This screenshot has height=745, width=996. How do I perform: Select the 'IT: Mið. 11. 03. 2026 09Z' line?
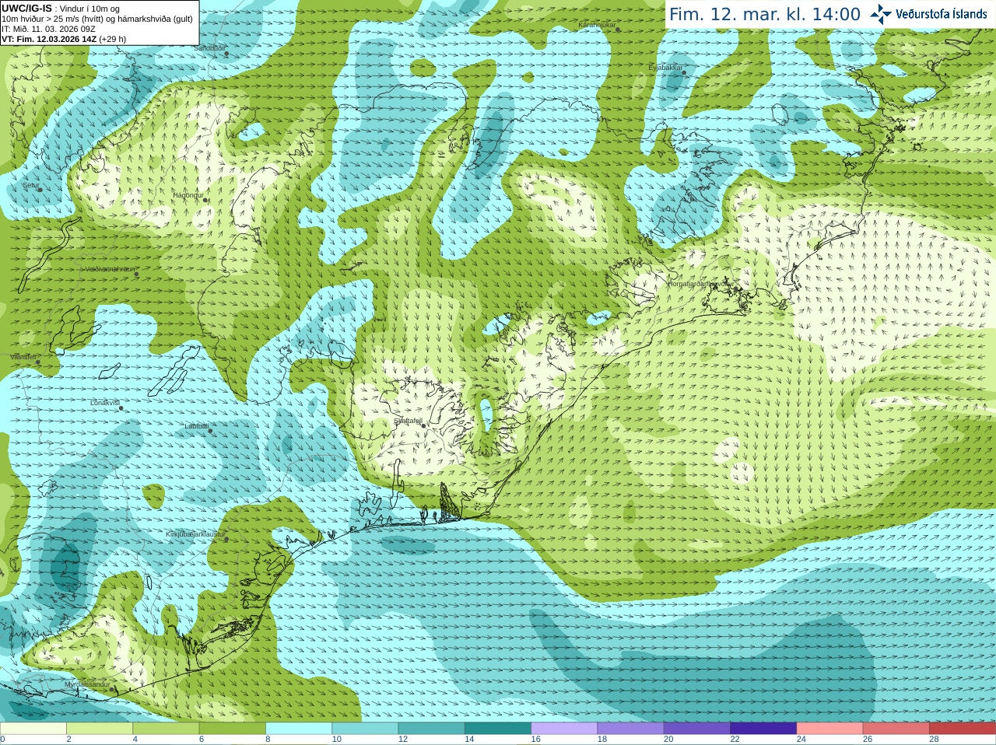pos(48,29)
